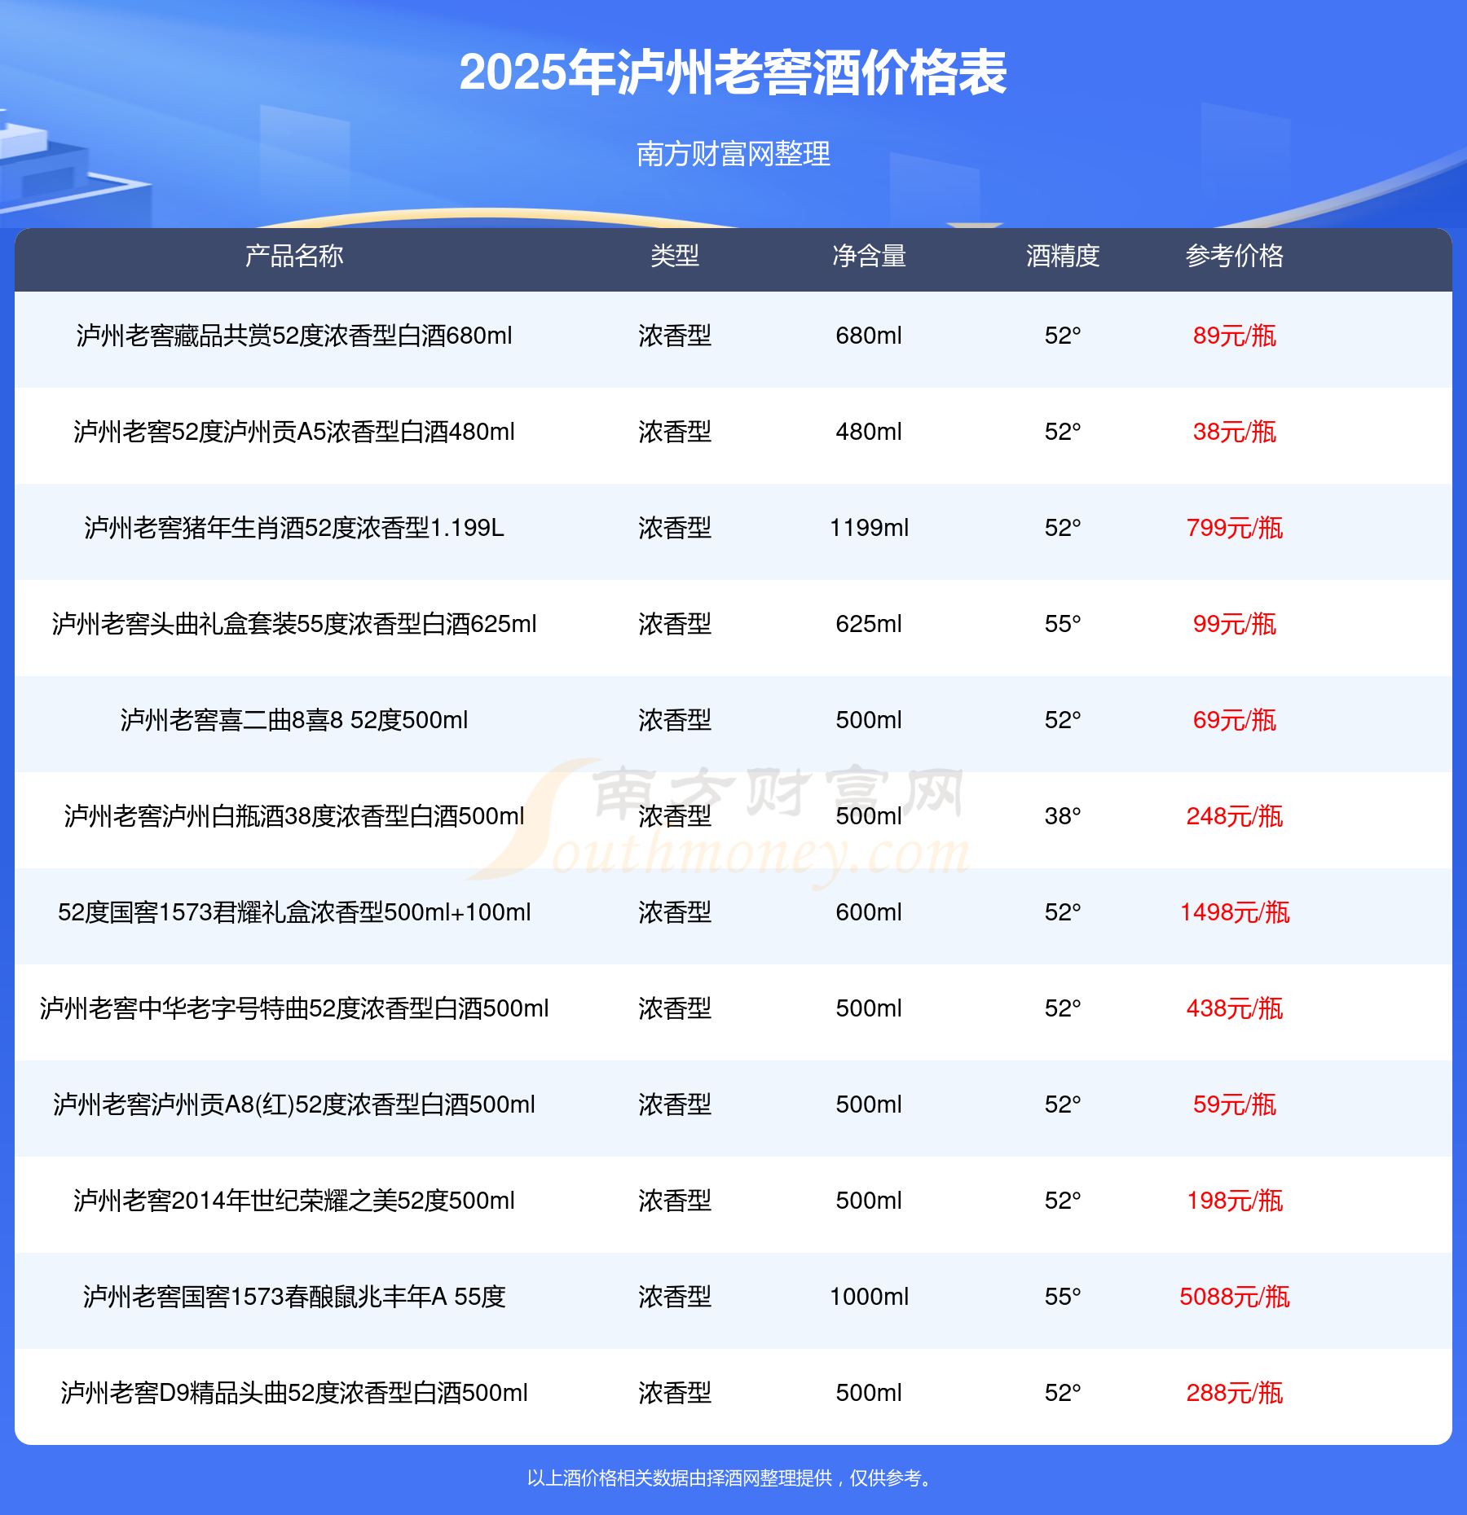This screenshot has width=1467, height=1515.
Task: Select the red price '99元/瓶'
Action: pyautogui.click(x=1235, y=624)
